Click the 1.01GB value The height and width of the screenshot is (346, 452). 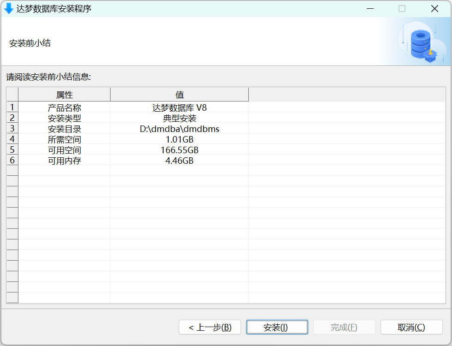tap(179, 139)
